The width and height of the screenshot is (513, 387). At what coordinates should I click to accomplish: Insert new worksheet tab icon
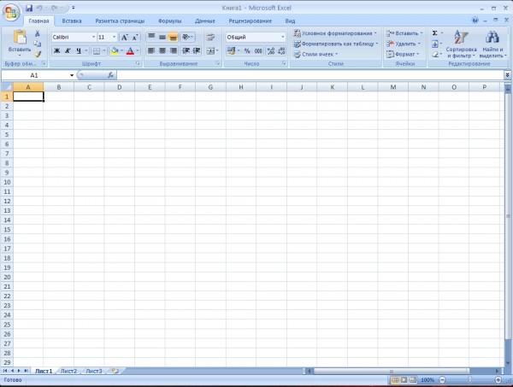pyautogui.click(x=115, y=371)
